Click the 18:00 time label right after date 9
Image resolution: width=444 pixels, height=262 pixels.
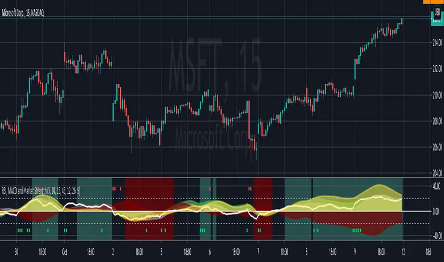click(381, 252)
